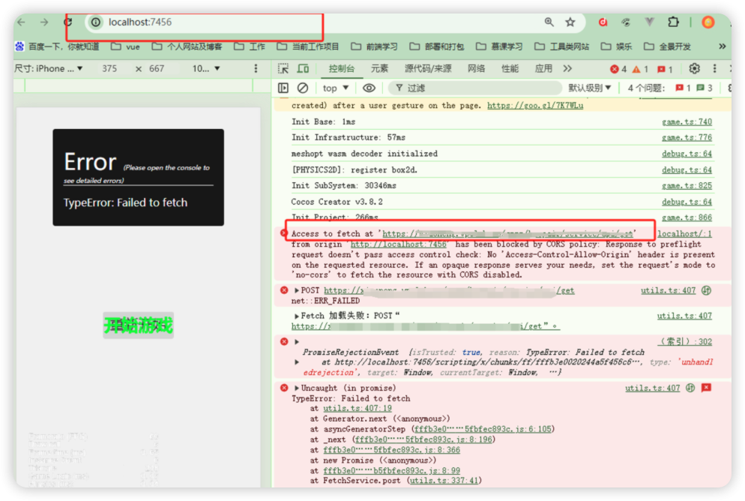
Task: Open the orange profile avatar
Action: [708, 22]
